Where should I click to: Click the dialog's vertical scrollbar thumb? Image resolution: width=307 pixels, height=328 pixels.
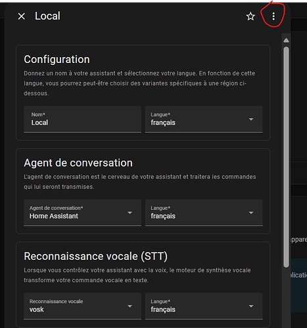[x=286, y=157]
